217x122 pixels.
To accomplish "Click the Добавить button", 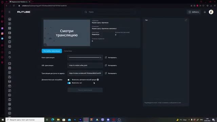I will (194, 12).
